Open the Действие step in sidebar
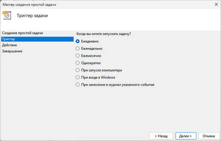221x141 pixels. click(9, 45)
